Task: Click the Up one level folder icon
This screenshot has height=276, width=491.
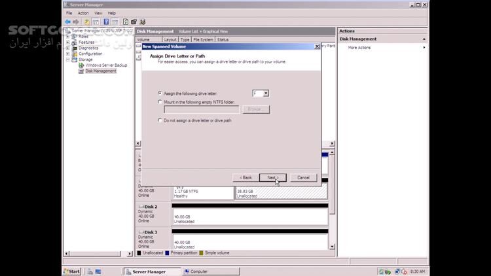Action: pos(86,22)
